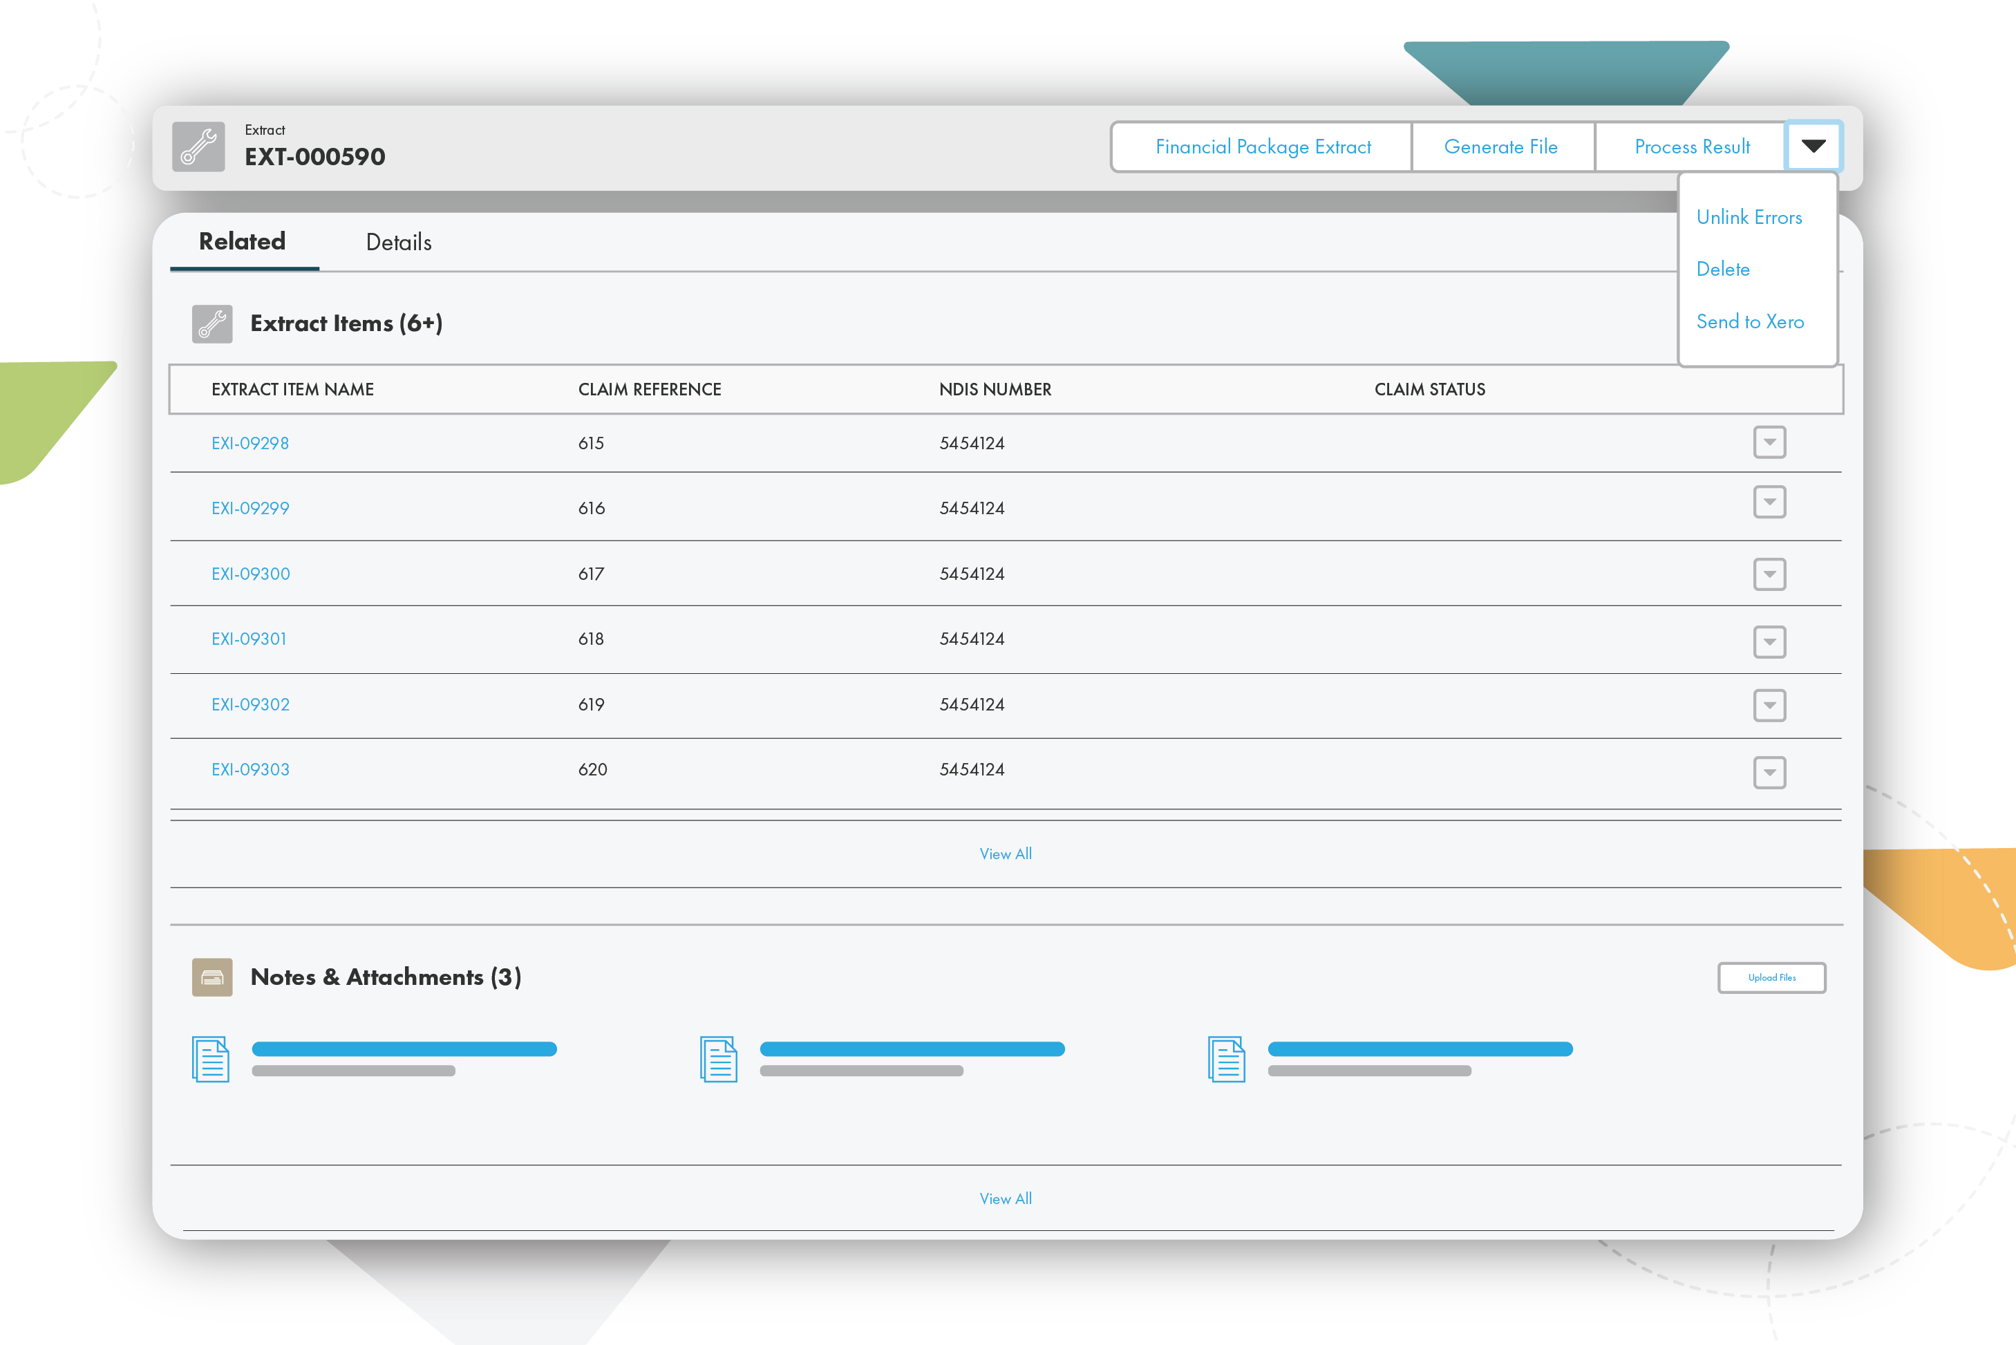Open the EXI-09299 extract item link
This screenshot has width=2016, height=1345.
250,509
